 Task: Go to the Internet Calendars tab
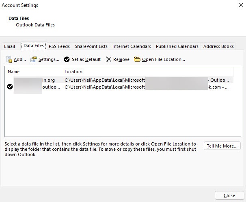pos(132,46)
